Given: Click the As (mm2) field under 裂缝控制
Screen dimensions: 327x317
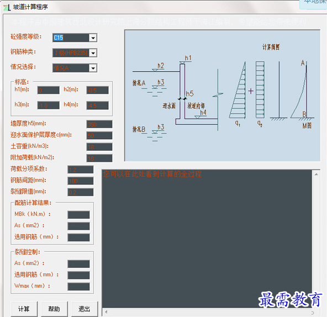Looking at the screenshot, I should pos(78,264).
